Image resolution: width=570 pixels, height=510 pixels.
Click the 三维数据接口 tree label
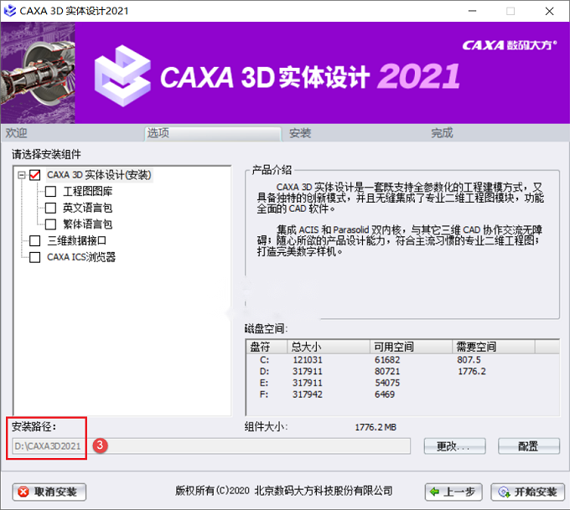pyautogui.click(x=77, y=240)
